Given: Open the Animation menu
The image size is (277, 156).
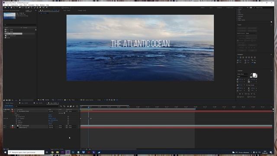Looking at the screenshot, I should pyautogui.click(x=32, y=5).
